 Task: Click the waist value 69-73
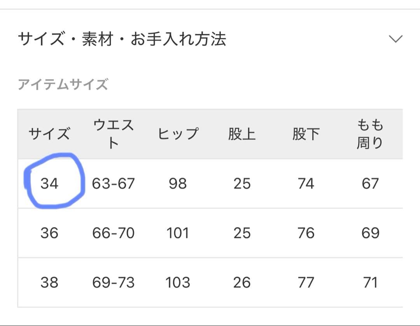(113, 282)
